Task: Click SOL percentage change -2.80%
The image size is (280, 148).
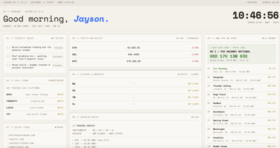Action: [x=195, y=54]
